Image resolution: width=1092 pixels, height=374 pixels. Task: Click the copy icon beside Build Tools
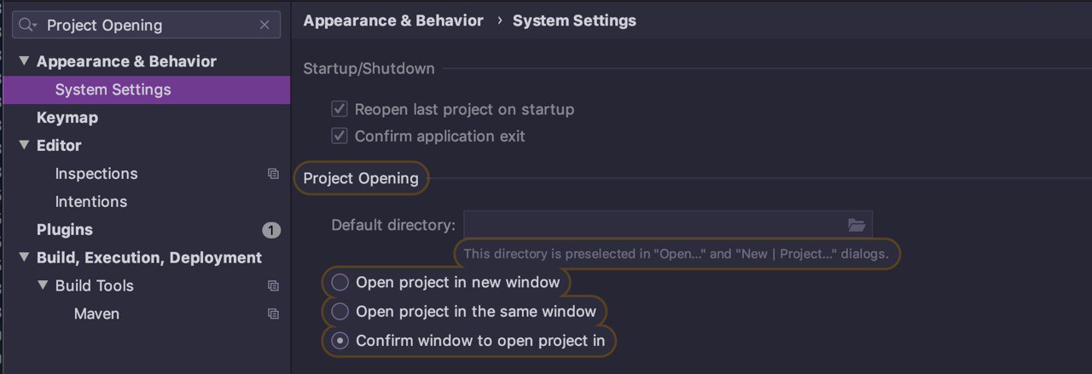click(273, 286)
